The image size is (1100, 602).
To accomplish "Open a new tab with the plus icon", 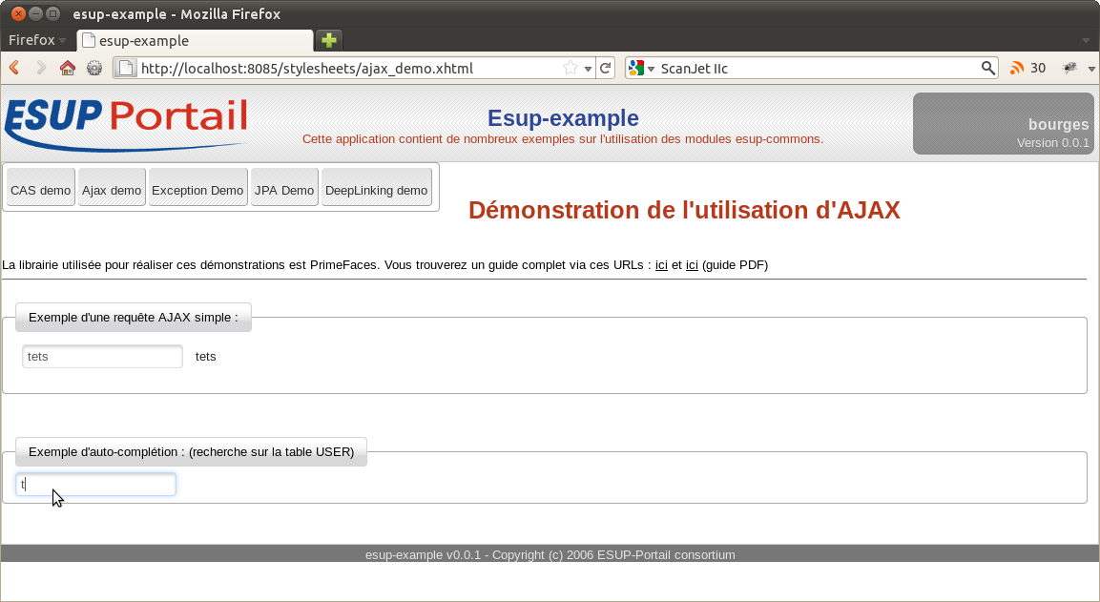I will click(328, 40).
